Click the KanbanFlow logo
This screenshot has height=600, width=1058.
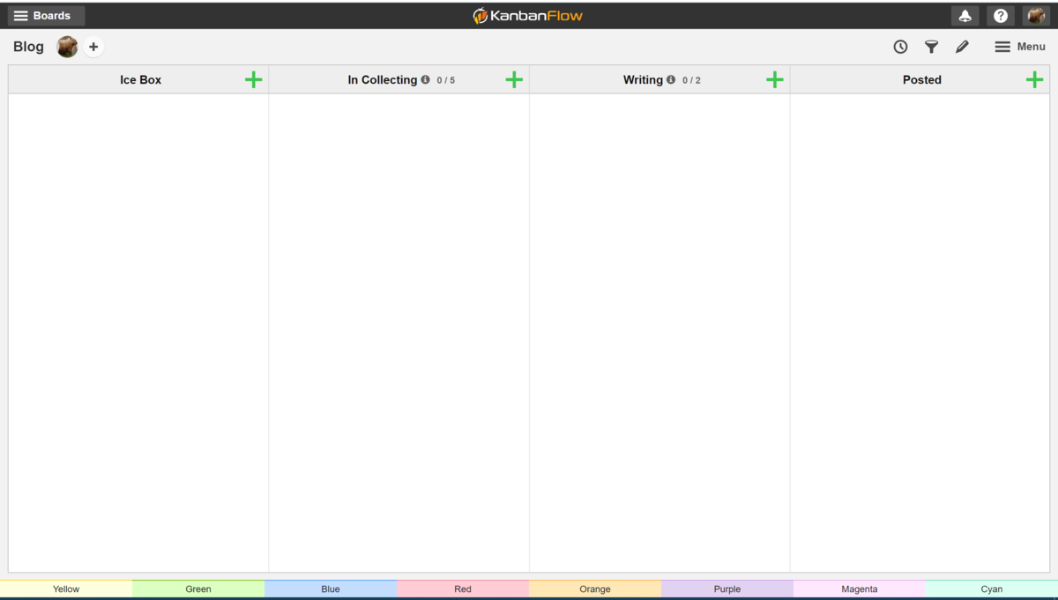click(528, 16)
